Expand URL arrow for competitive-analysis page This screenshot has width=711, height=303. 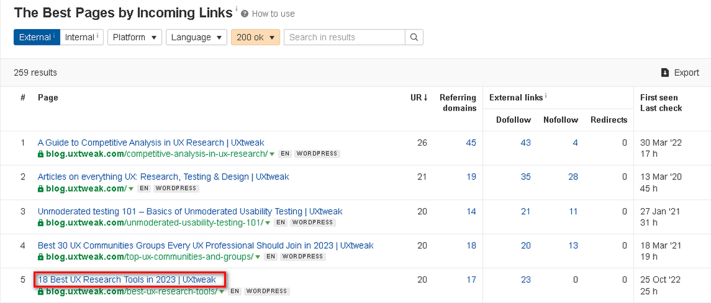click(272, 154)
